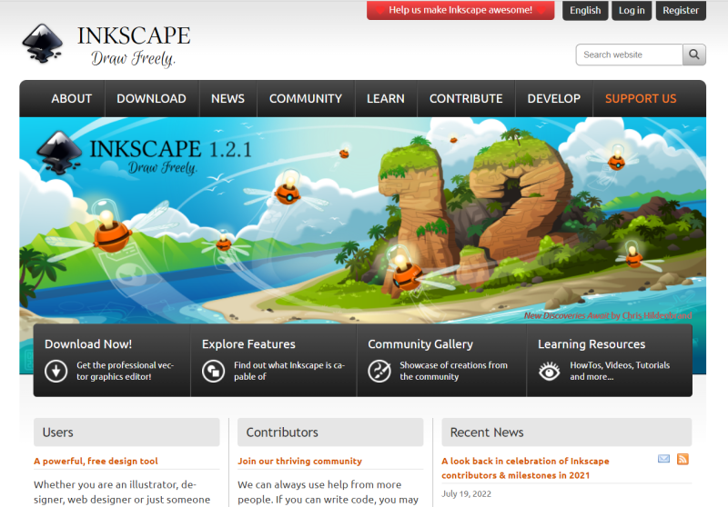Screen dimensions: 728x507
Task: Subscribe via the envelope email icon
Action: point(664,459)
